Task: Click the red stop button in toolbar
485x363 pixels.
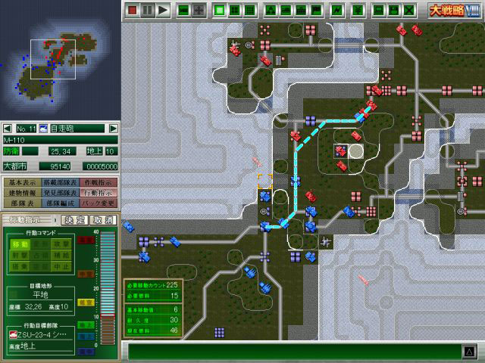Action: 133,11
